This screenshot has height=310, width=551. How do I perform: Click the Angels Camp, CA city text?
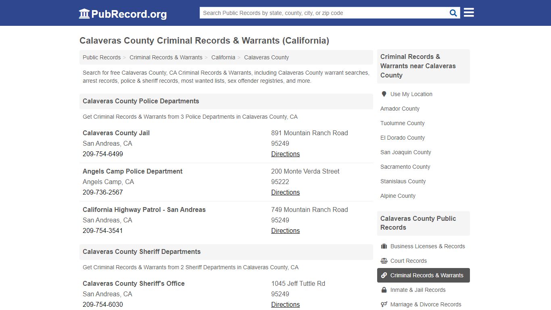pos(108,182)
